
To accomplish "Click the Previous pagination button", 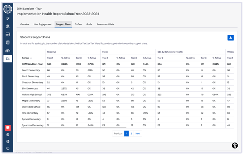I will [118, 134].
